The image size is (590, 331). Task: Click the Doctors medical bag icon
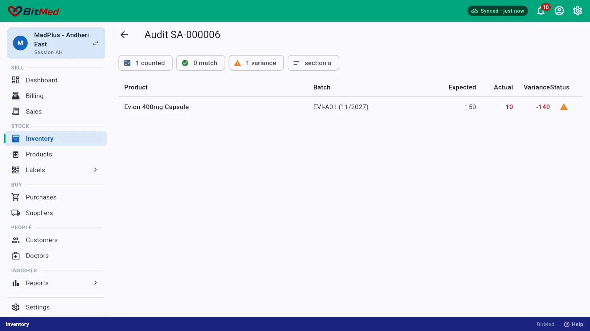16,256
